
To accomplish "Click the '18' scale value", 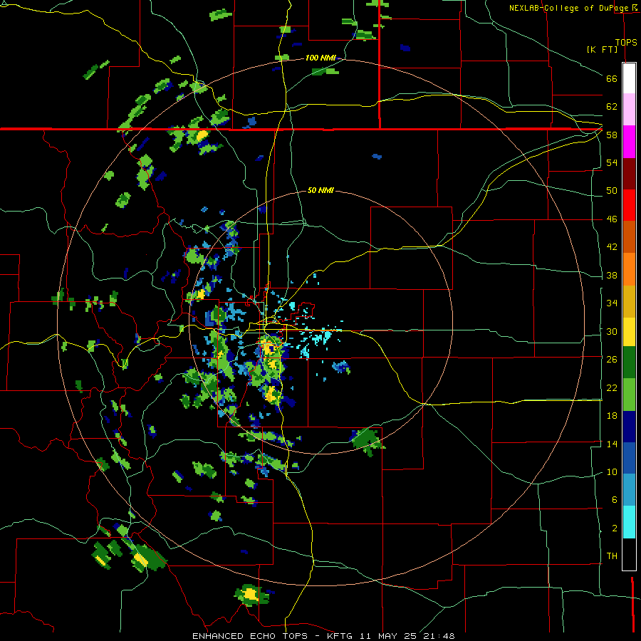I will [612, 416].
